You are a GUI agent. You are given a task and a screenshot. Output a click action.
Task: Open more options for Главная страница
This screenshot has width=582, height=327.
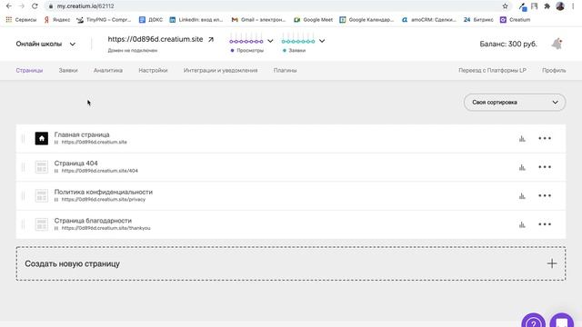coord(545,138)
